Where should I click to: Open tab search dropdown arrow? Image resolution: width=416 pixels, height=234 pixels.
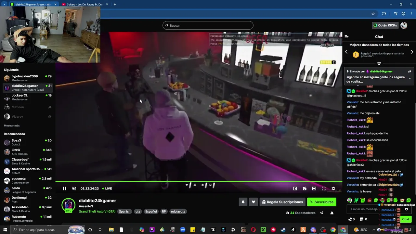tap(4, 5)
